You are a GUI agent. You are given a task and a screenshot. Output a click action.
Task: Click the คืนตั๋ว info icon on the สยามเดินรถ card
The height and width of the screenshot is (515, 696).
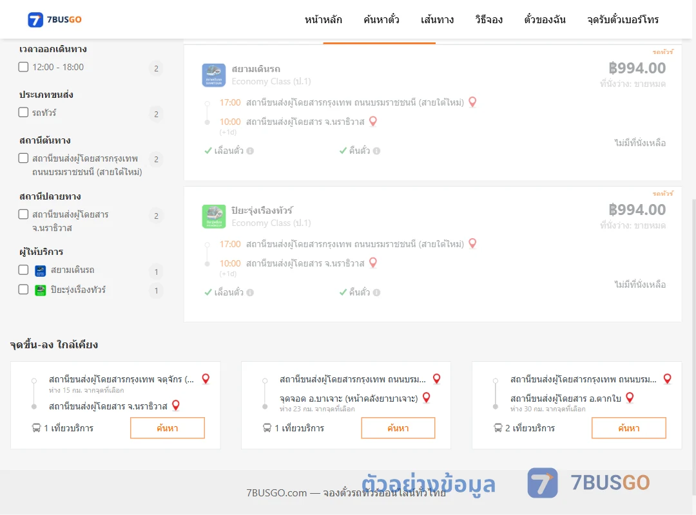tap(377, 151)
